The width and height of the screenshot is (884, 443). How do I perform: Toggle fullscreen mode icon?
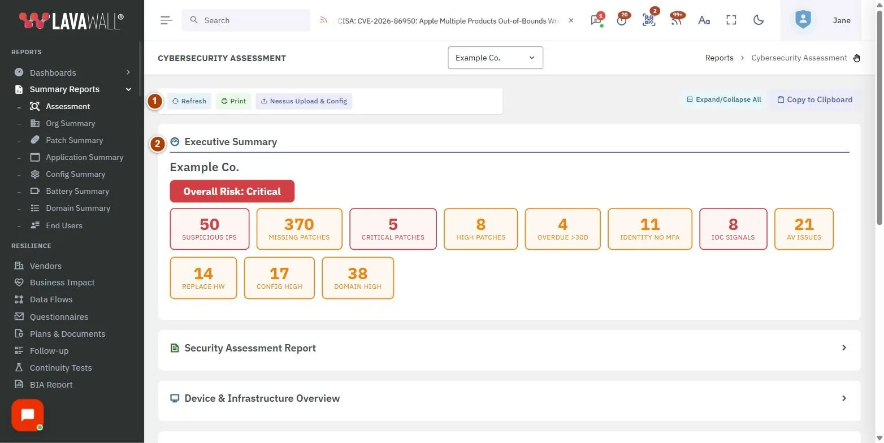pyautogui.click(x=731, y=20)
